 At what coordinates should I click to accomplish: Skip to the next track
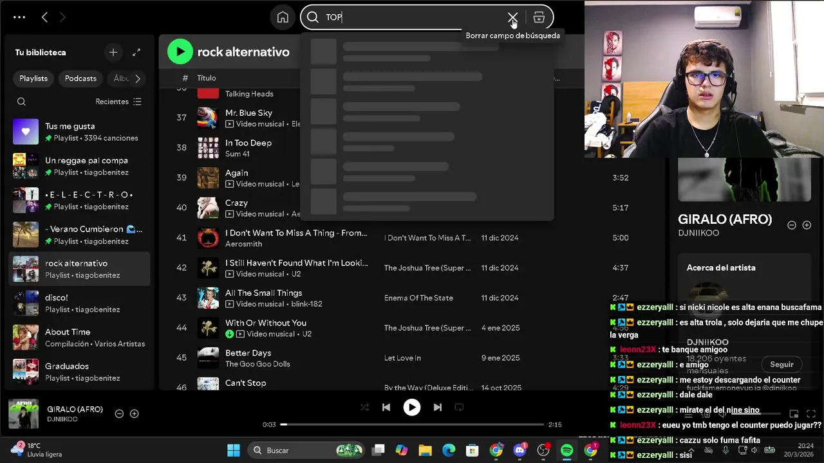click(438, 407)
